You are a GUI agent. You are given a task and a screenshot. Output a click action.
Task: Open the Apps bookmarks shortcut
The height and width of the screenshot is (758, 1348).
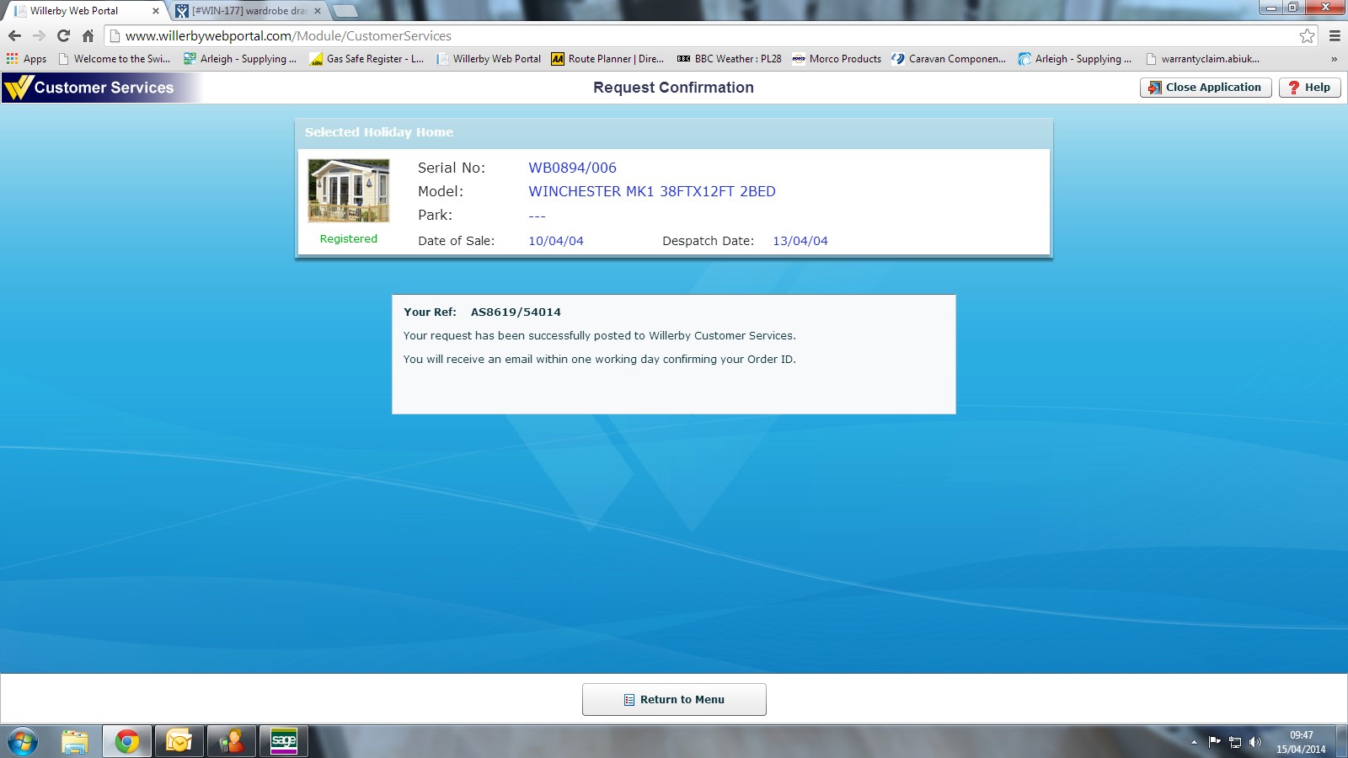coord(27,59)
